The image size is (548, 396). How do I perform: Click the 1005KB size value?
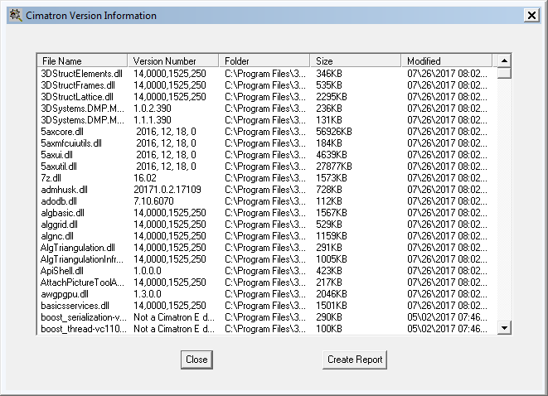[x=332, y=259]
